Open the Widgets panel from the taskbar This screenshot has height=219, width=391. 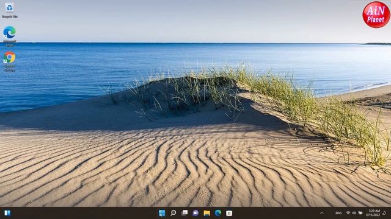tap(7, 213)
